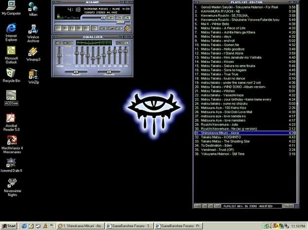Click the Winamp main window title-bar menu icon
This screenshot has width=308, height=230.
click(55, 2)
